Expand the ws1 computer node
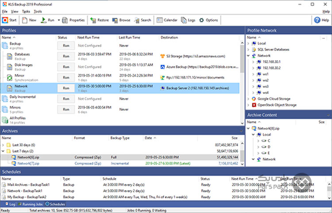 254,74
